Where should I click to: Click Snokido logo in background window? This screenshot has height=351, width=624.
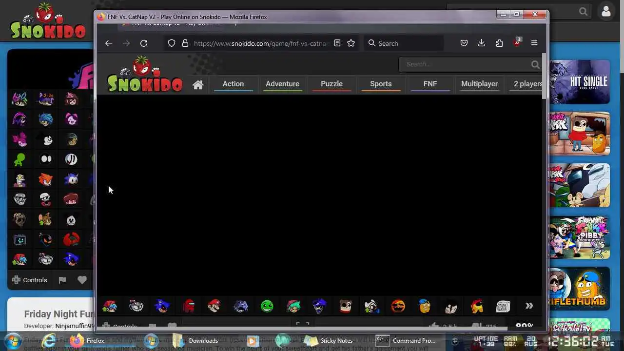(x=48, y=21)
